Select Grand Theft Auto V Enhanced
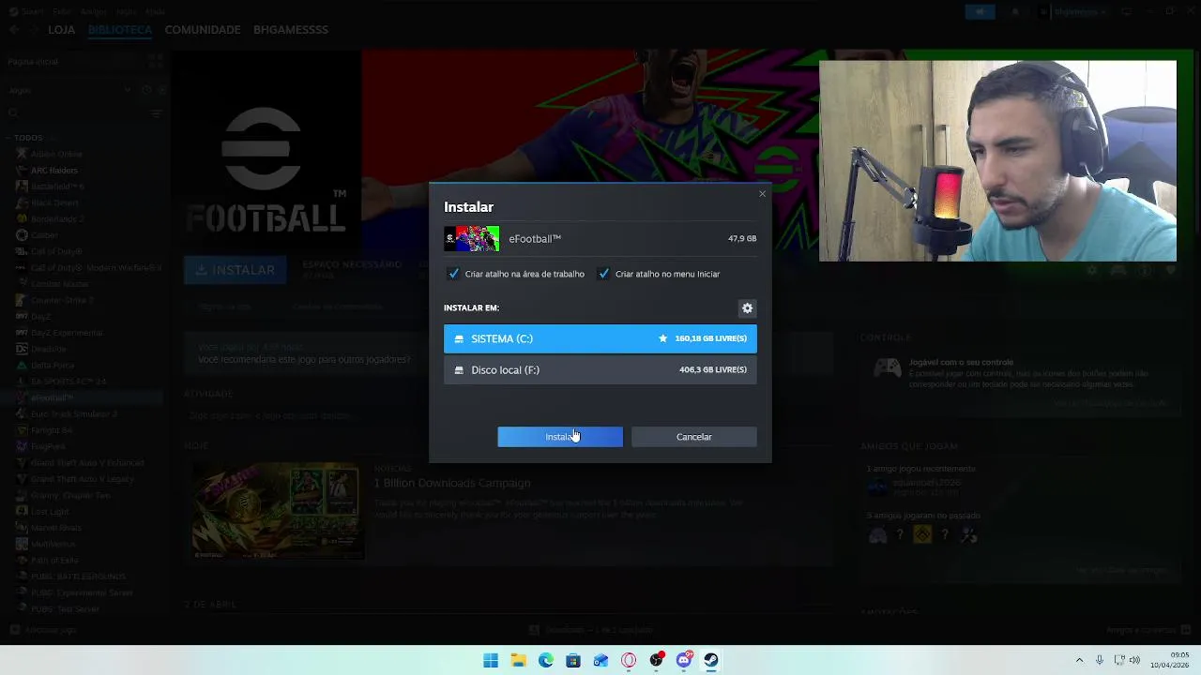 pyautogui.click(x=87, y=463)
